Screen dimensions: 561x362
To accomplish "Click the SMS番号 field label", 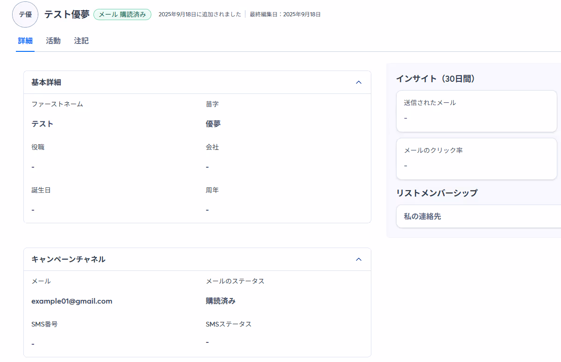I will click(x=44, y=324).
